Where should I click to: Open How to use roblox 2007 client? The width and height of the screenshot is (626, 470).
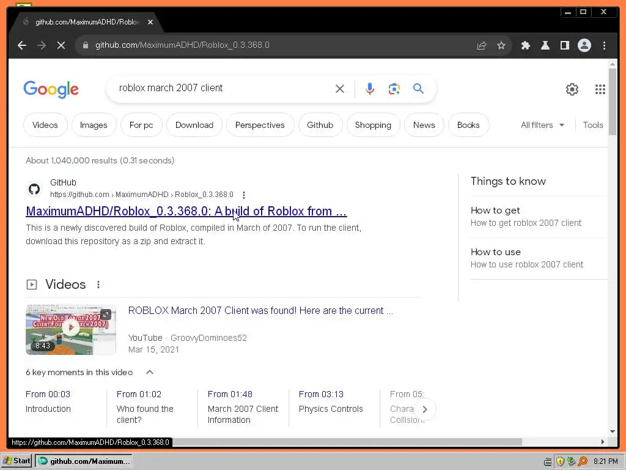tap(527, 258)
